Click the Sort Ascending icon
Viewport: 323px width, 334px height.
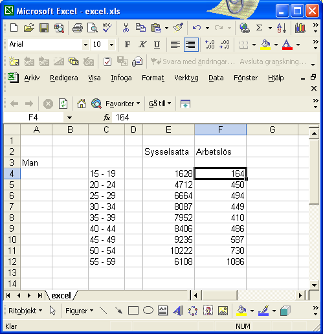pos(282,28)
